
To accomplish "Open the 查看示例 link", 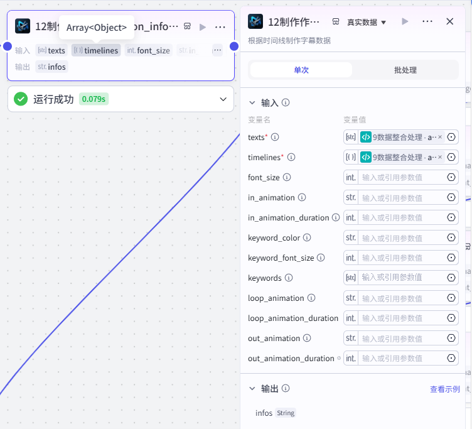I will coord(444,389).
